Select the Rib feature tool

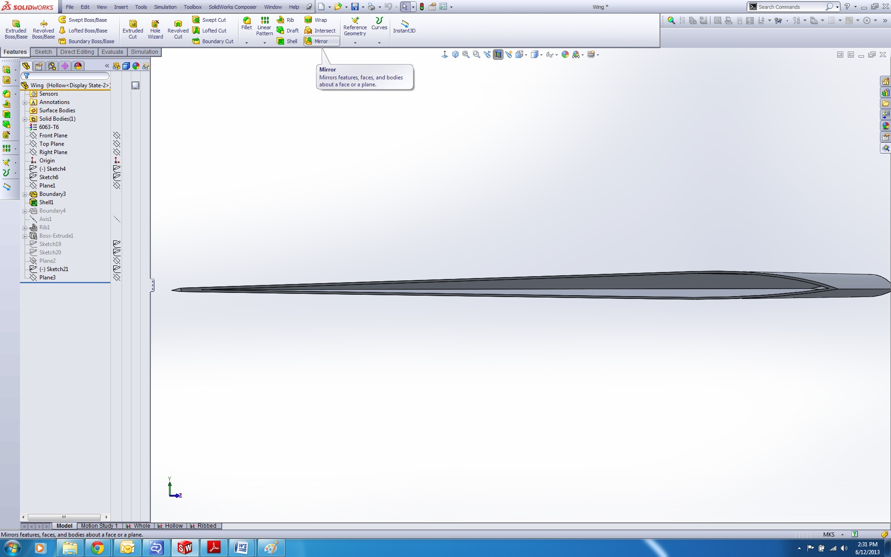click(285, 20)
